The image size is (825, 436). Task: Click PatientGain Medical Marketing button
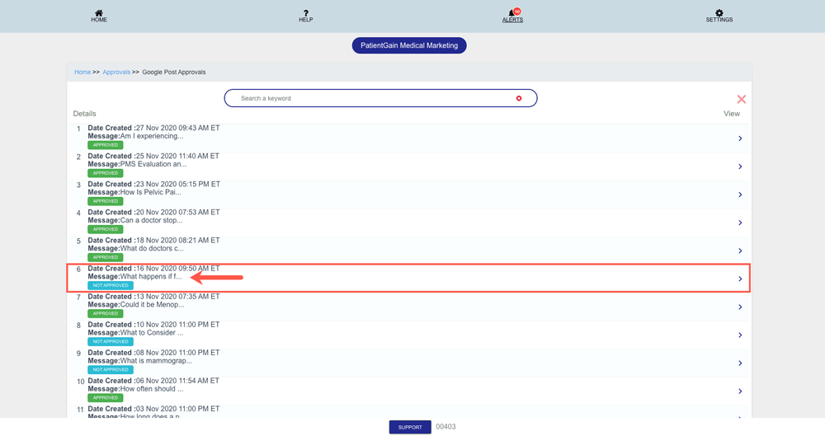point(409,45)
